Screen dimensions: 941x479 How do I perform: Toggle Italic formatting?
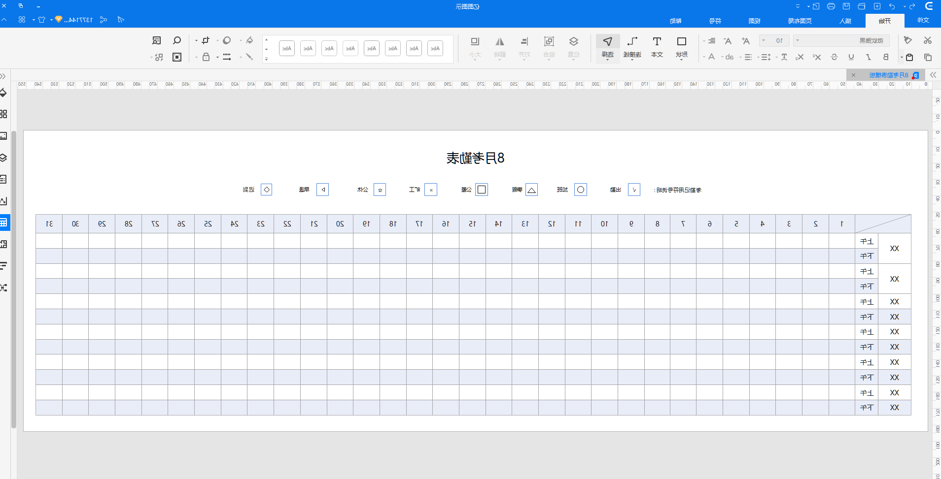pos(869,57)
